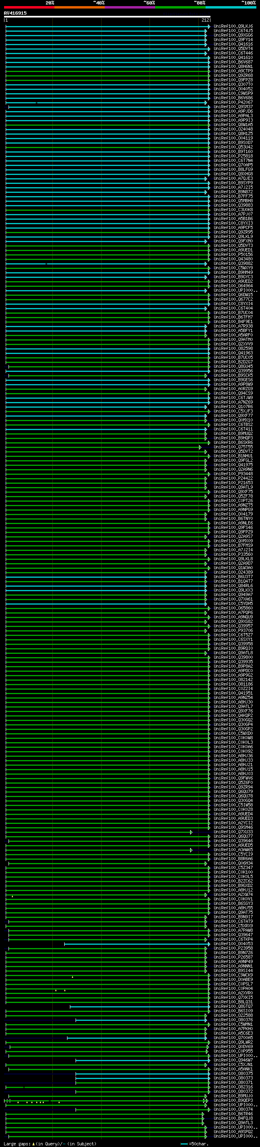The width and height of the screenshot is (260, 1147).
Task: Select label UniRef100_B6V687
Action: tap(233, 62)
